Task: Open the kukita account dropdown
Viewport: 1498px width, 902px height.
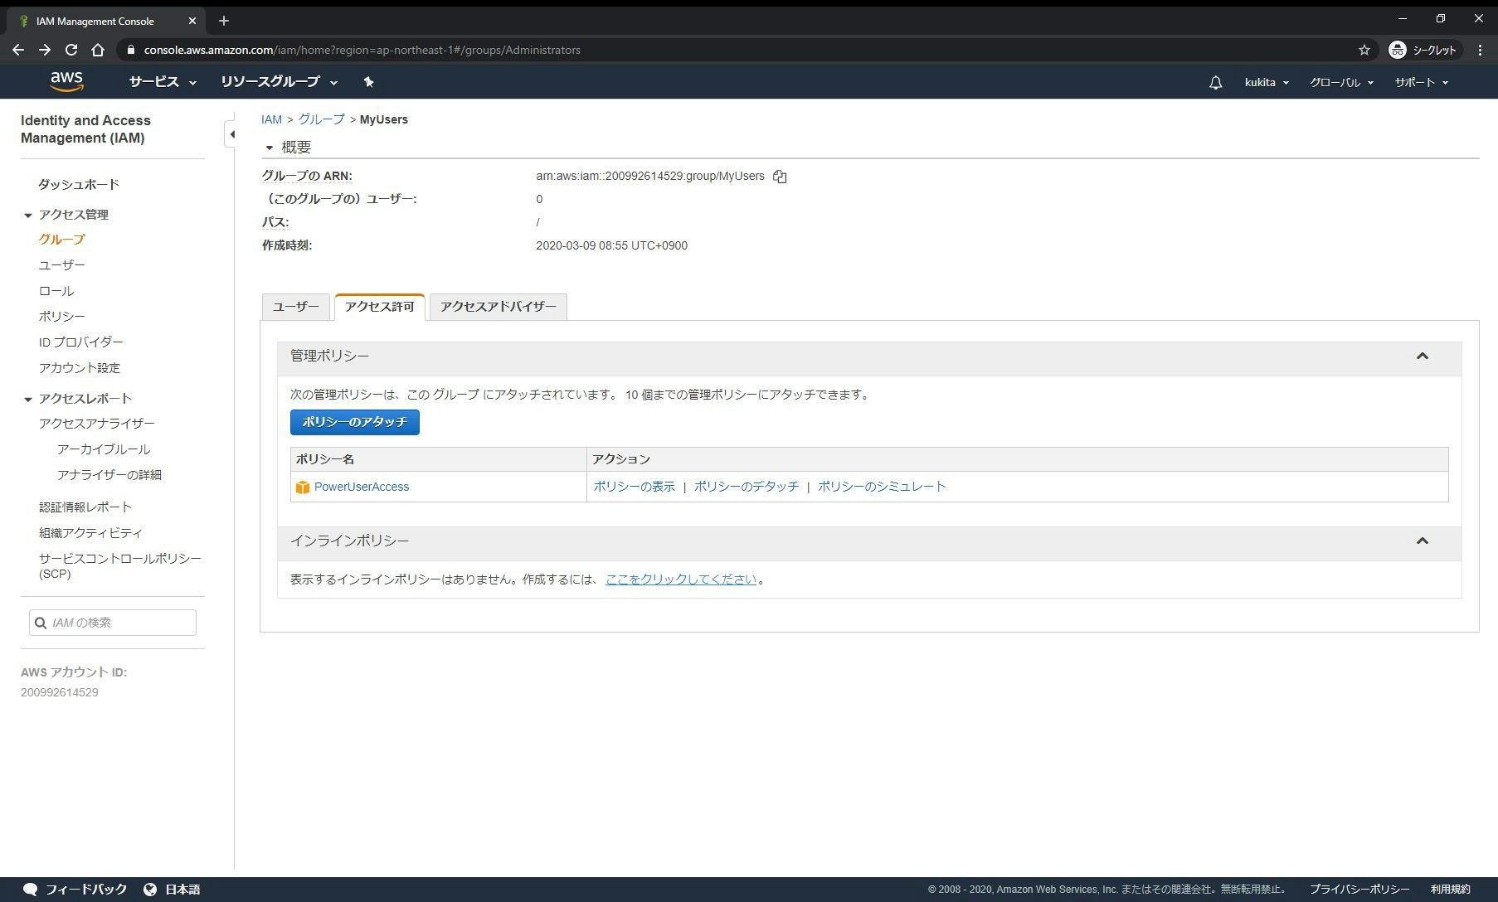Action: [1267, 83]
